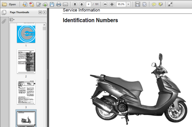Click the Open text button
This screenshot has height=127, width=192.
pyautogui.click(x=12, y=4)
